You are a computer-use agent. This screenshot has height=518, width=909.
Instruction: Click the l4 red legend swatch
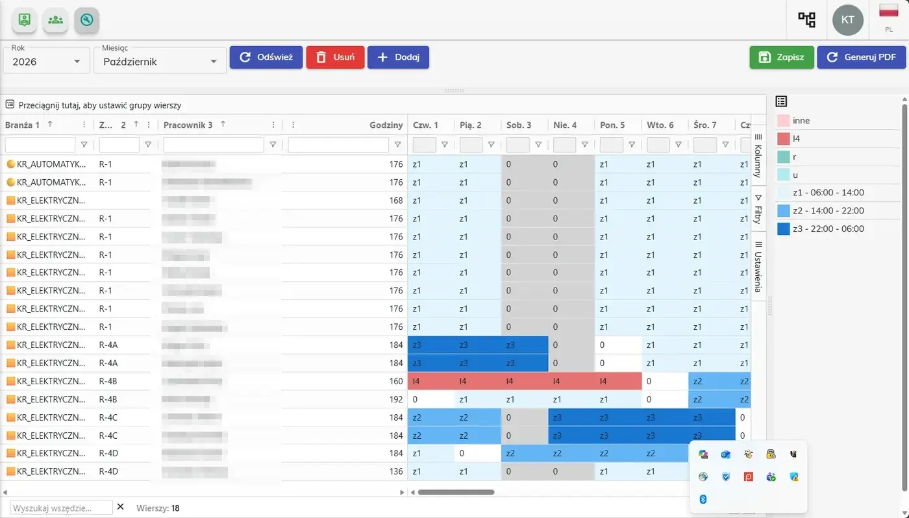783,139
